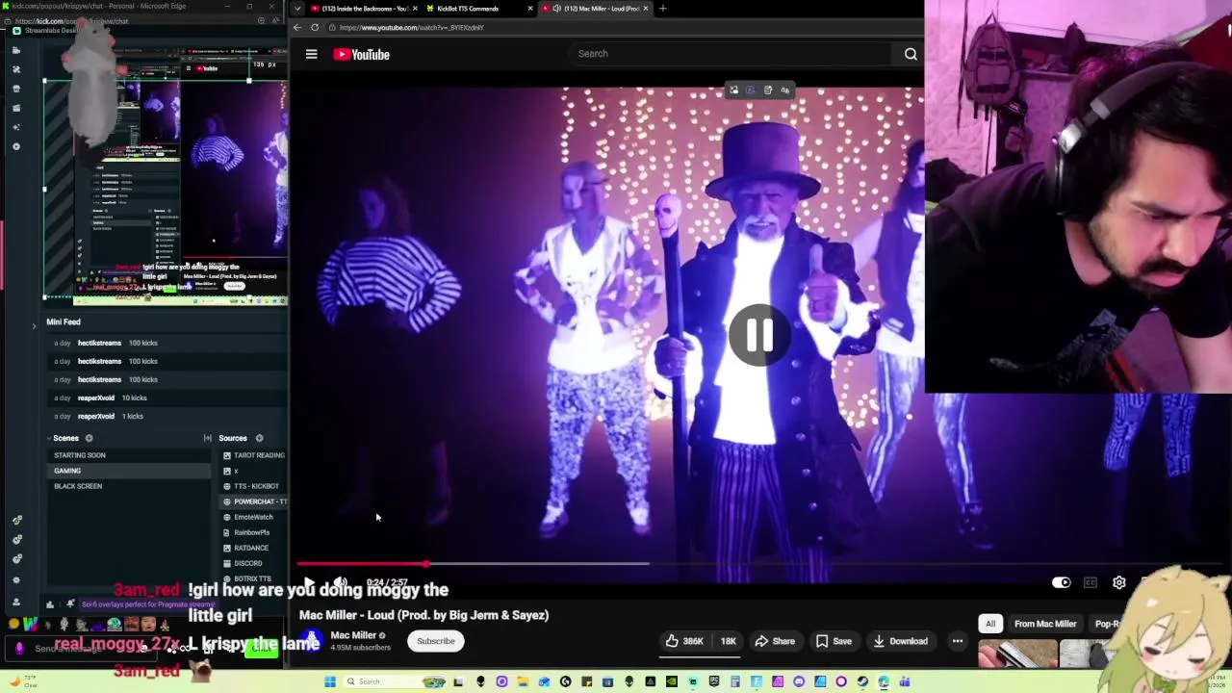Click the player volume speaker icon

340,582
